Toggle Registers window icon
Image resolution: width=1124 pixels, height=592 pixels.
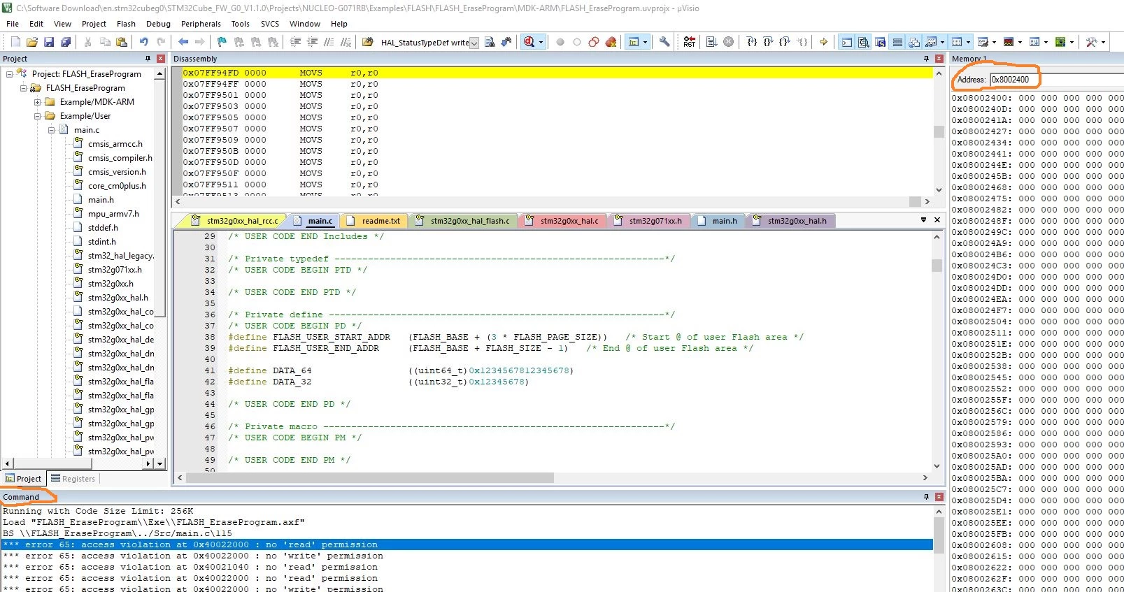897,42
